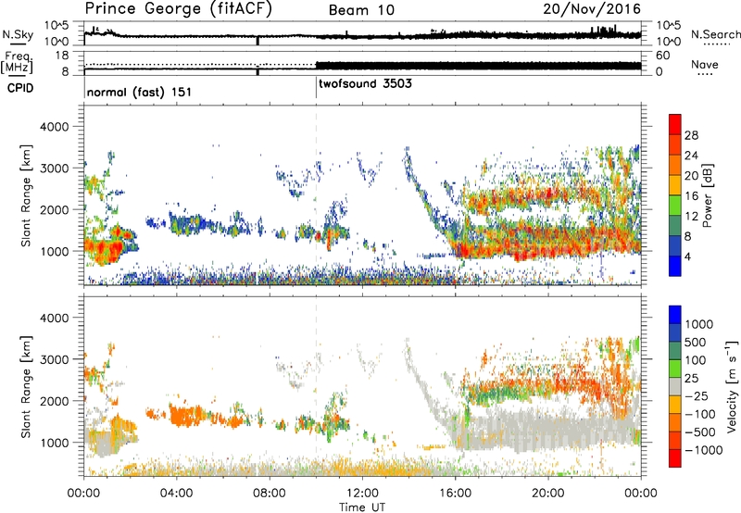This screenshot has width=741, height=513.
Task: Click the yellow 16–20 dB Power colorbar segment
Action: 675,186
